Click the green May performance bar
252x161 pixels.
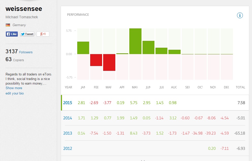tap(135, 41)
